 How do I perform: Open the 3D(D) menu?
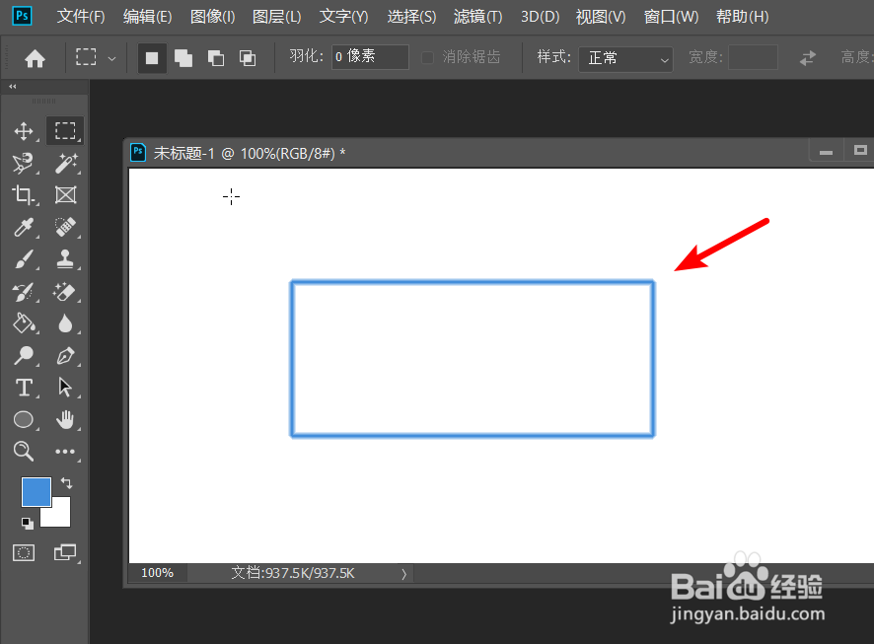[x=540, y=17]
